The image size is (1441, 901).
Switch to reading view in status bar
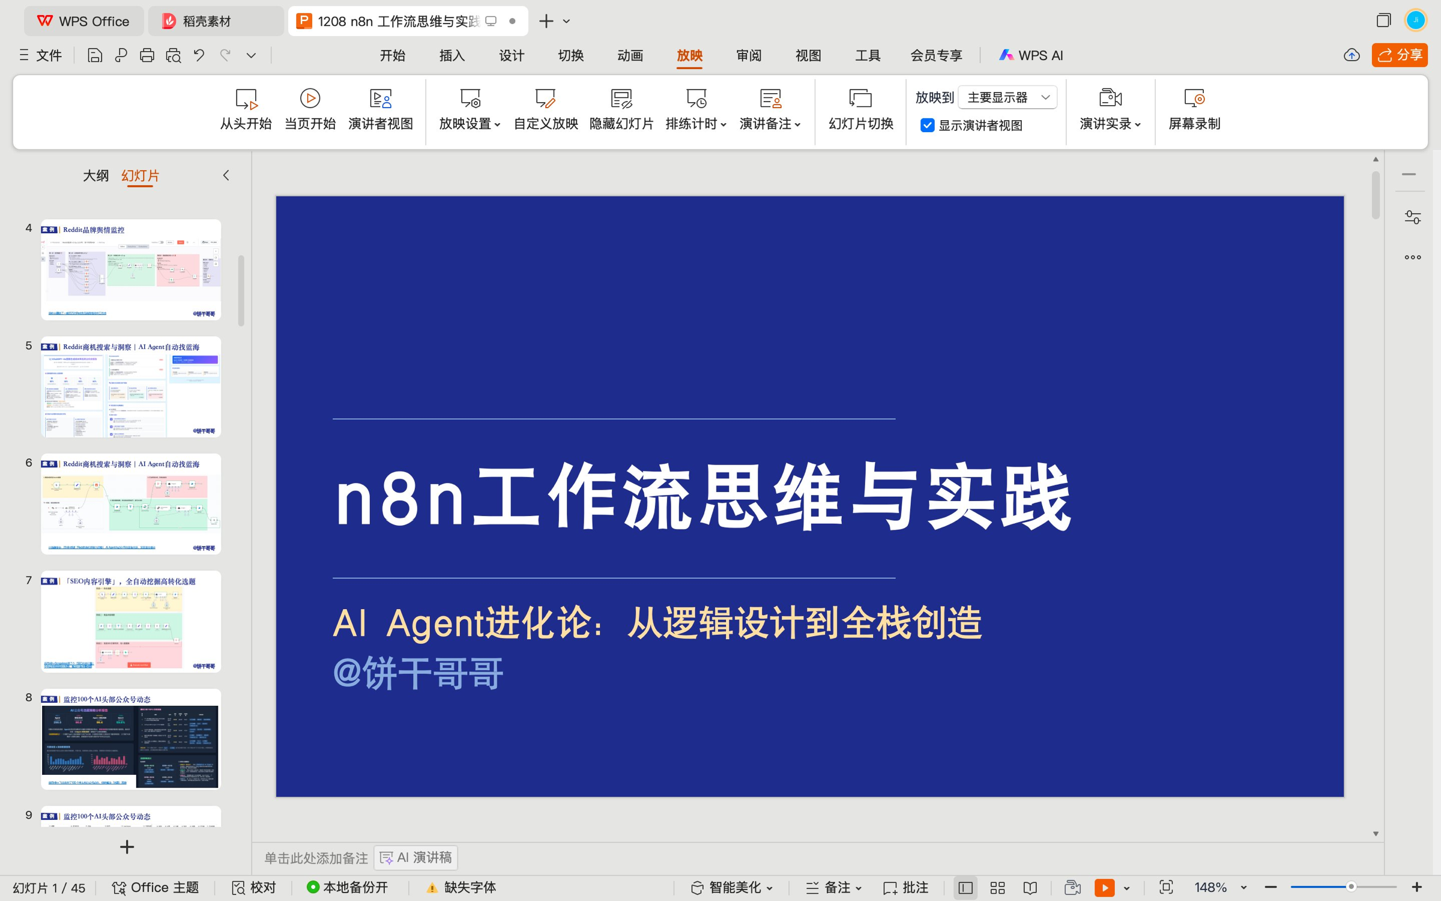tap(1030, 887)
